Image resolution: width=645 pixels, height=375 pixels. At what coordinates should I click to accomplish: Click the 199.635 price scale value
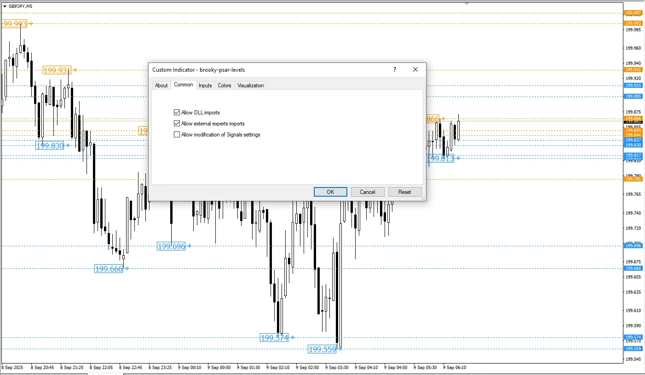[633, 292]
